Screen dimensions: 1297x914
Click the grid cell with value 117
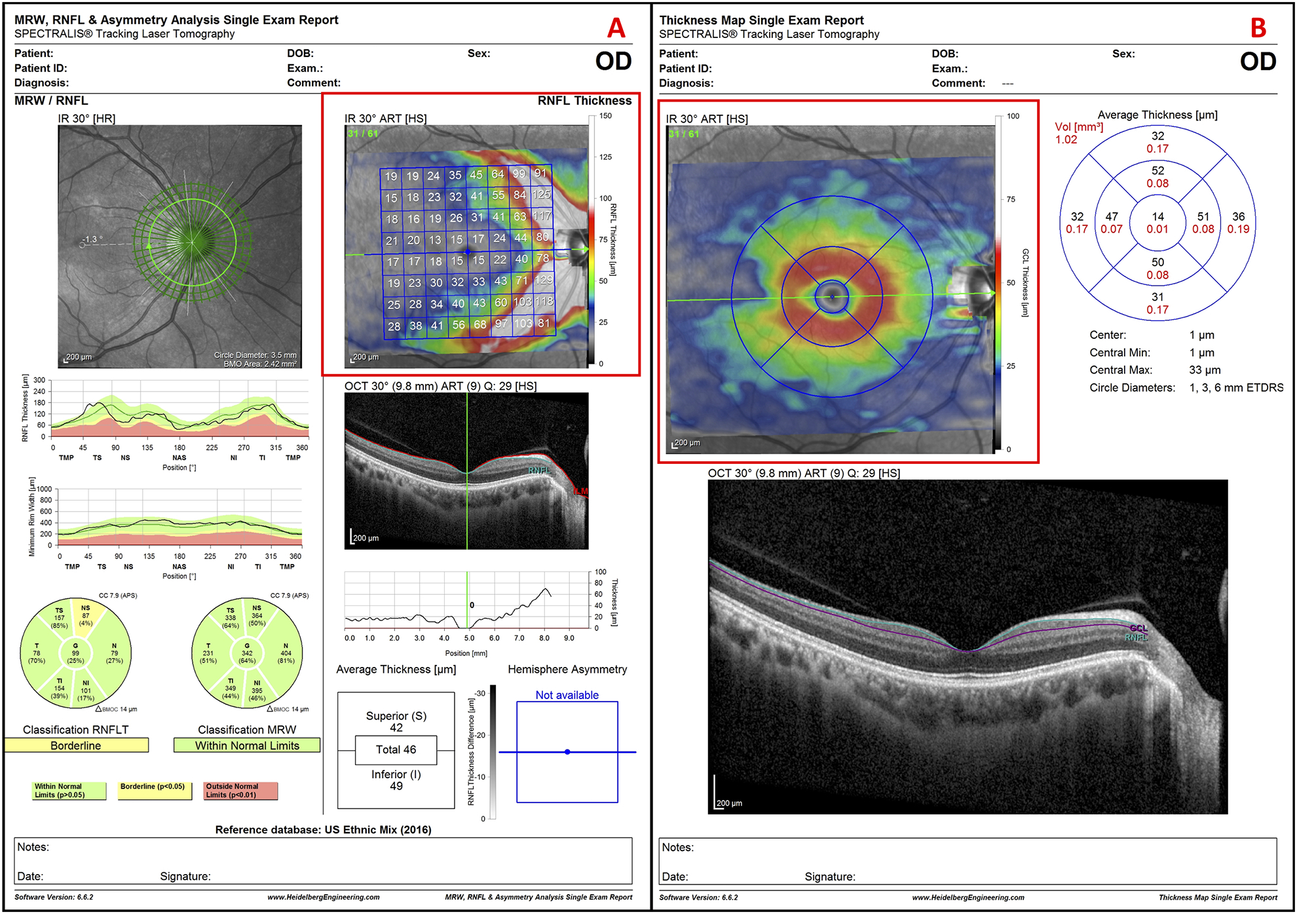(542, 216)
